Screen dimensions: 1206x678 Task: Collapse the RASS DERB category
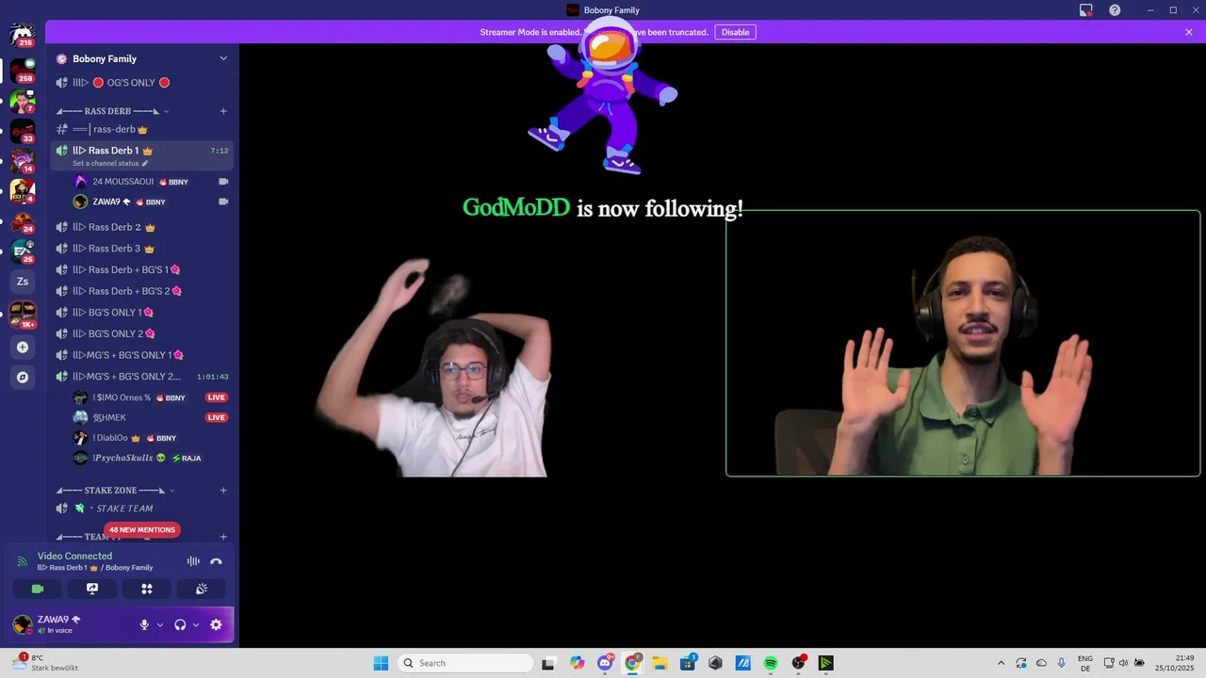pos(113,111)
